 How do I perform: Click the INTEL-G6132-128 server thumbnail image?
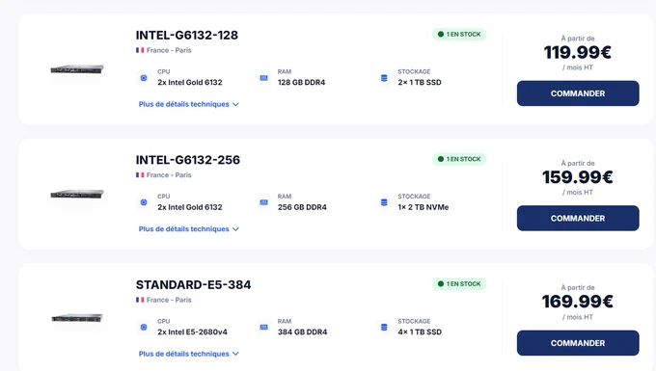(x=77, y=69)
